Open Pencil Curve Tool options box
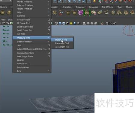This screenshot has height=113, width=135. [49, 30]
